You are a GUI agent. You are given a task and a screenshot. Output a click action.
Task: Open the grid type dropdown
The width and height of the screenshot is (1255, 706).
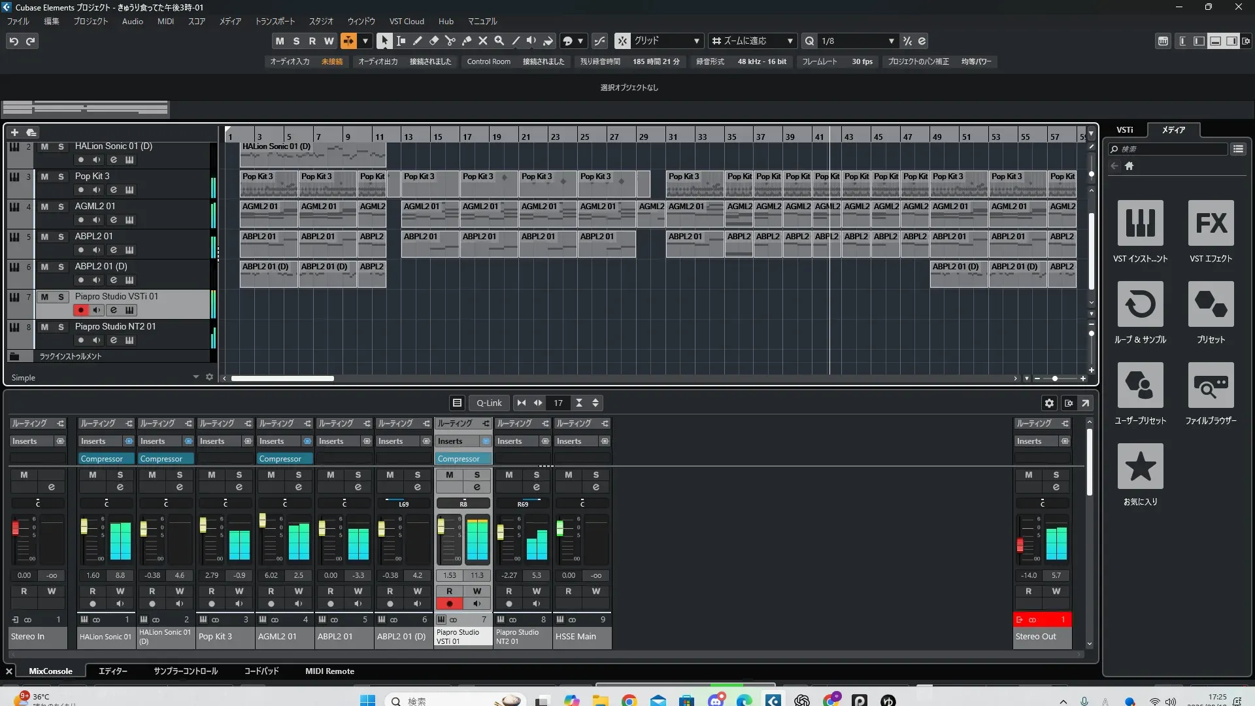697,41
